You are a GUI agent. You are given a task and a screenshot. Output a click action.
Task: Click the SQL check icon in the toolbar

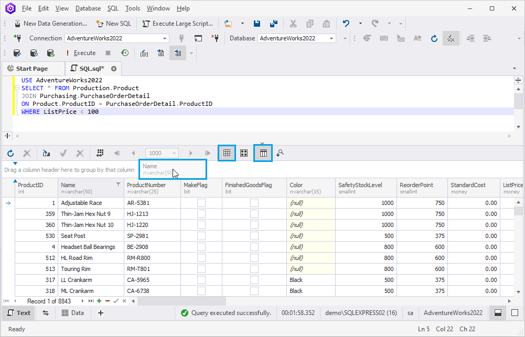pyautogui.click(x=451, y=38)
